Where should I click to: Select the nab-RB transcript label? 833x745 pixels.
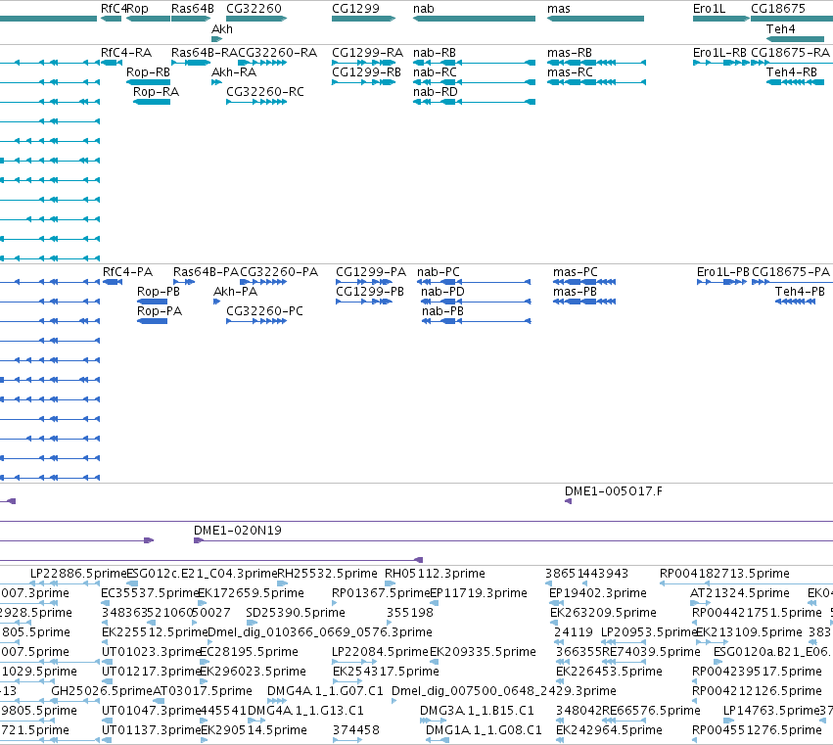435,53
